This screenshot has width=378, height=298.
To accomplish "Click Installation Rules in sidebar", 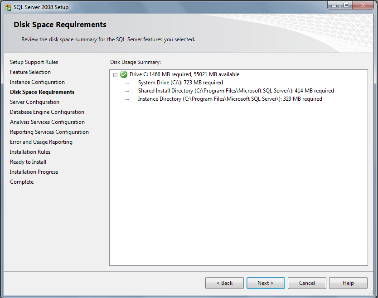I will pos(30,152).
